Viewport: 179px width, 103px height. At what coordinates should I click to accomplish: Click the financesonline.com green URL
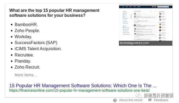(x=79, y=90)
